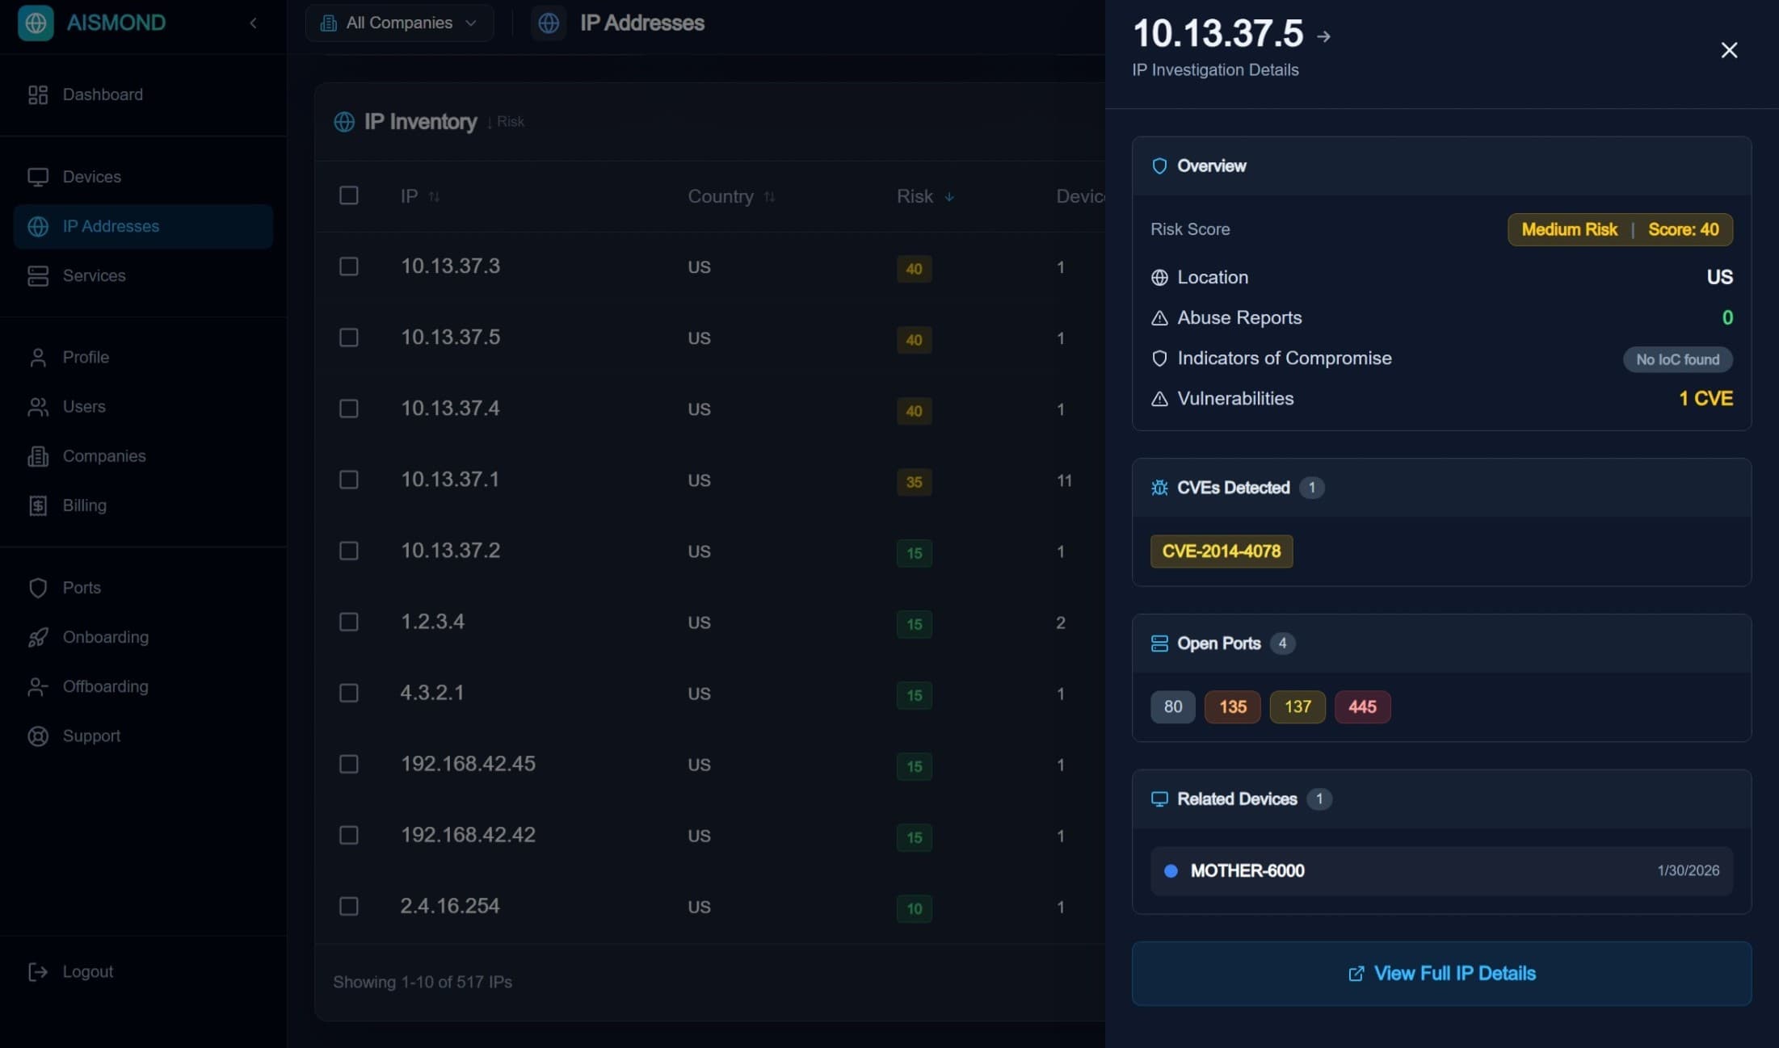1779x1048 pixels.
Task: Collapse the sidebar with the chevron arrow
Action: coord(253,23)
